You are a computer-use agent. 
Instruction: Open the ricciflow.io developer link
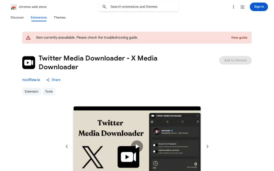31,80
